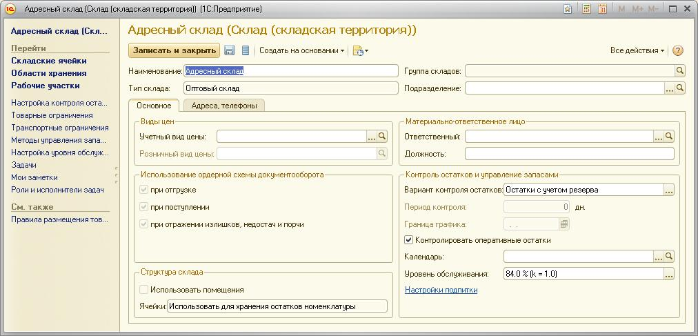Screen dimensions: 698x336
Task: Open Мои заметки link in sidebar
Action: pyautogui.click(x=34, y=177)
